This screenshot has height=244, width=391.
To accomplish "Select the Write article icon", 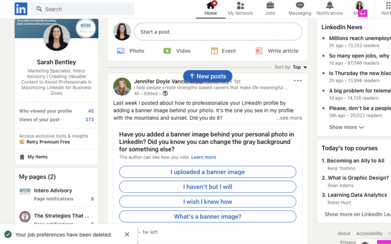I will pos(259,51).
